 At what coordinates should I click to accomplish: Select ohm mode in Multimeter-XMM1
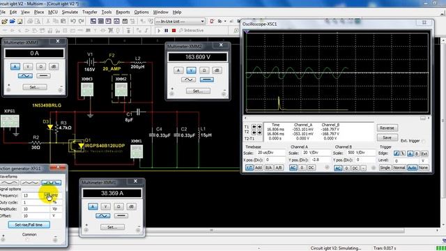[x=118, y=206]
